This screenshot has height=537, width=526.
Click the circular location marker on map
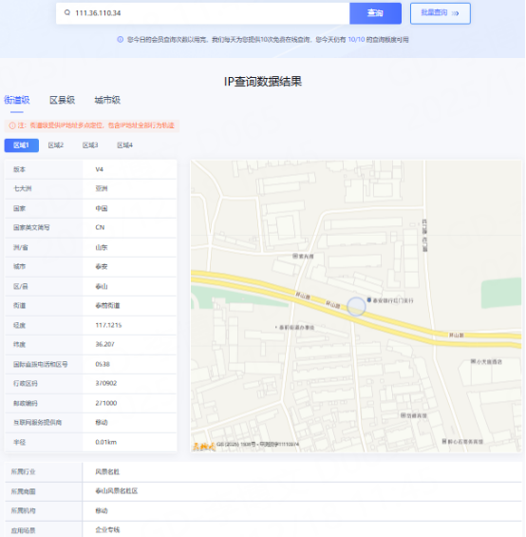click(356, 306)
